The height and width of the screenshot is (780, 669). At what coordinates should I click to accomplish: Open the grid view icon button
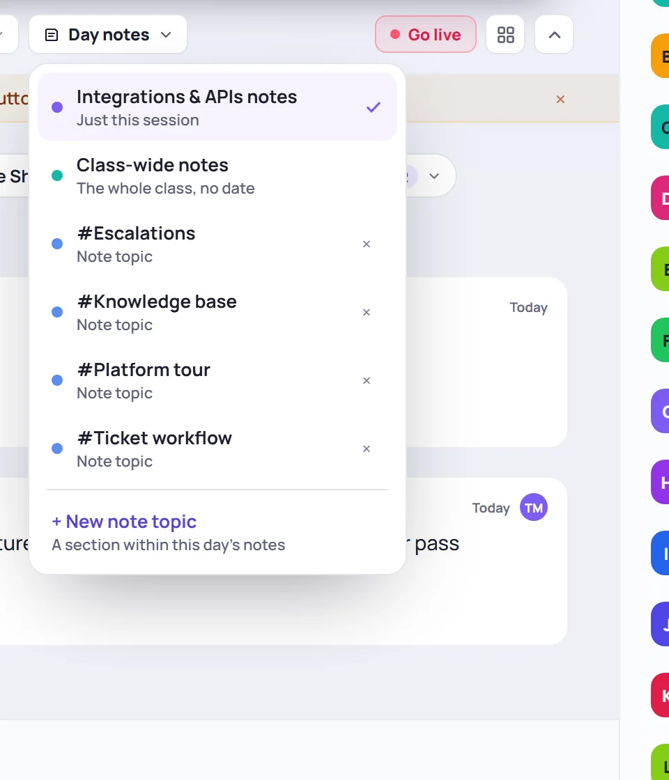click(505, 34)
